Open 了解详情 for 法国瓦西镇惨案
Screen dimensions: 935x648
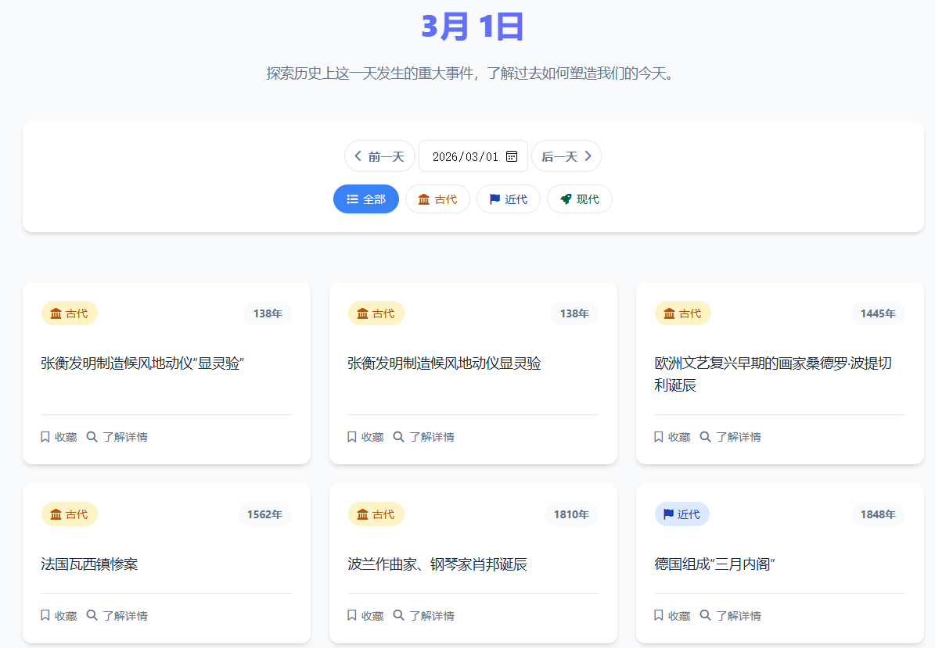(117, 616)
